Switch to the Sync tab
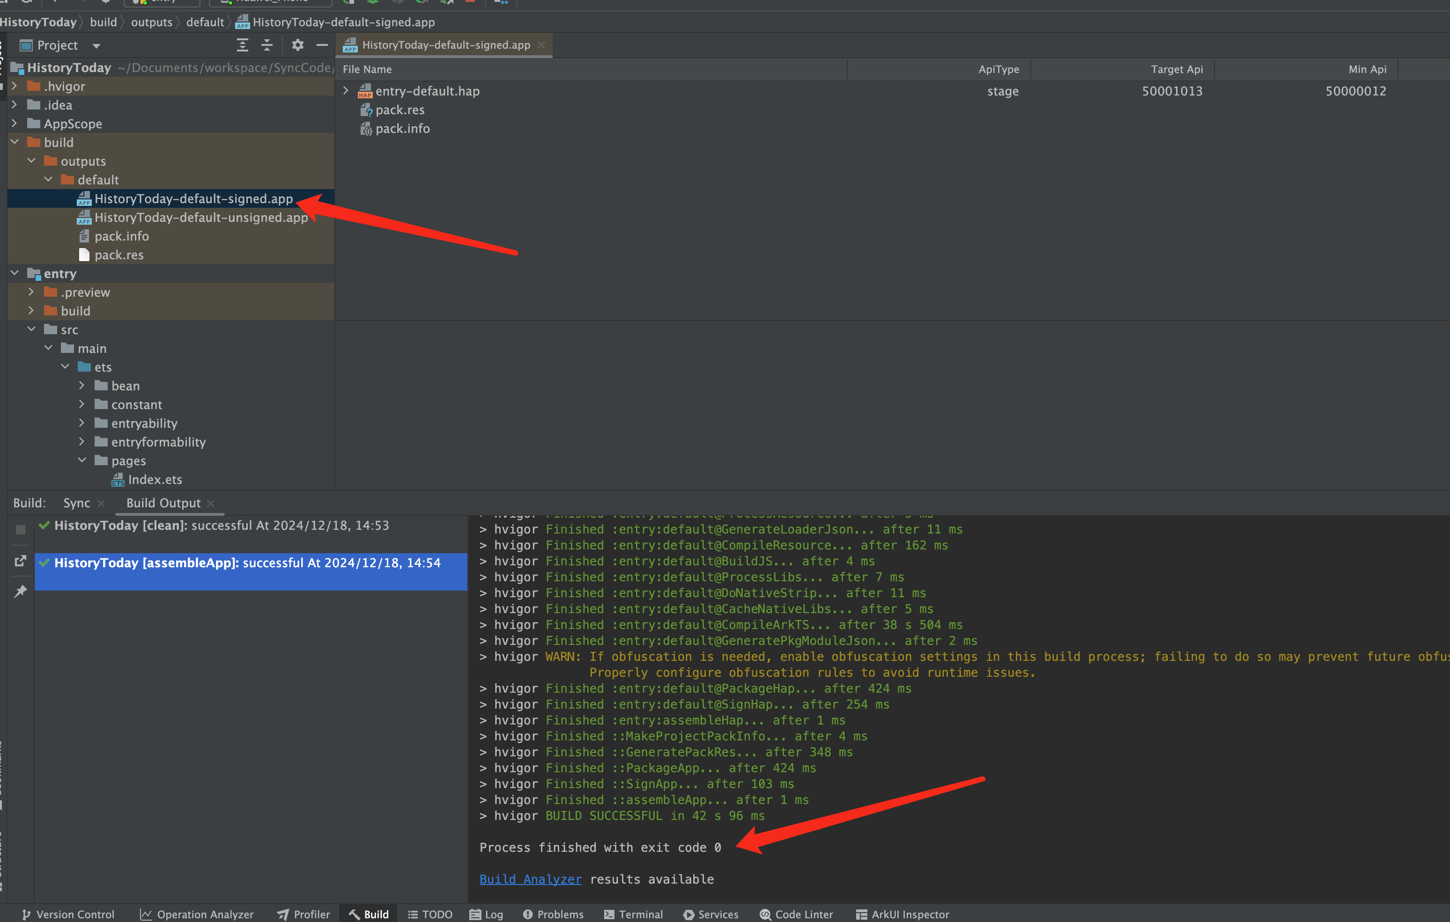 [76, 503]
